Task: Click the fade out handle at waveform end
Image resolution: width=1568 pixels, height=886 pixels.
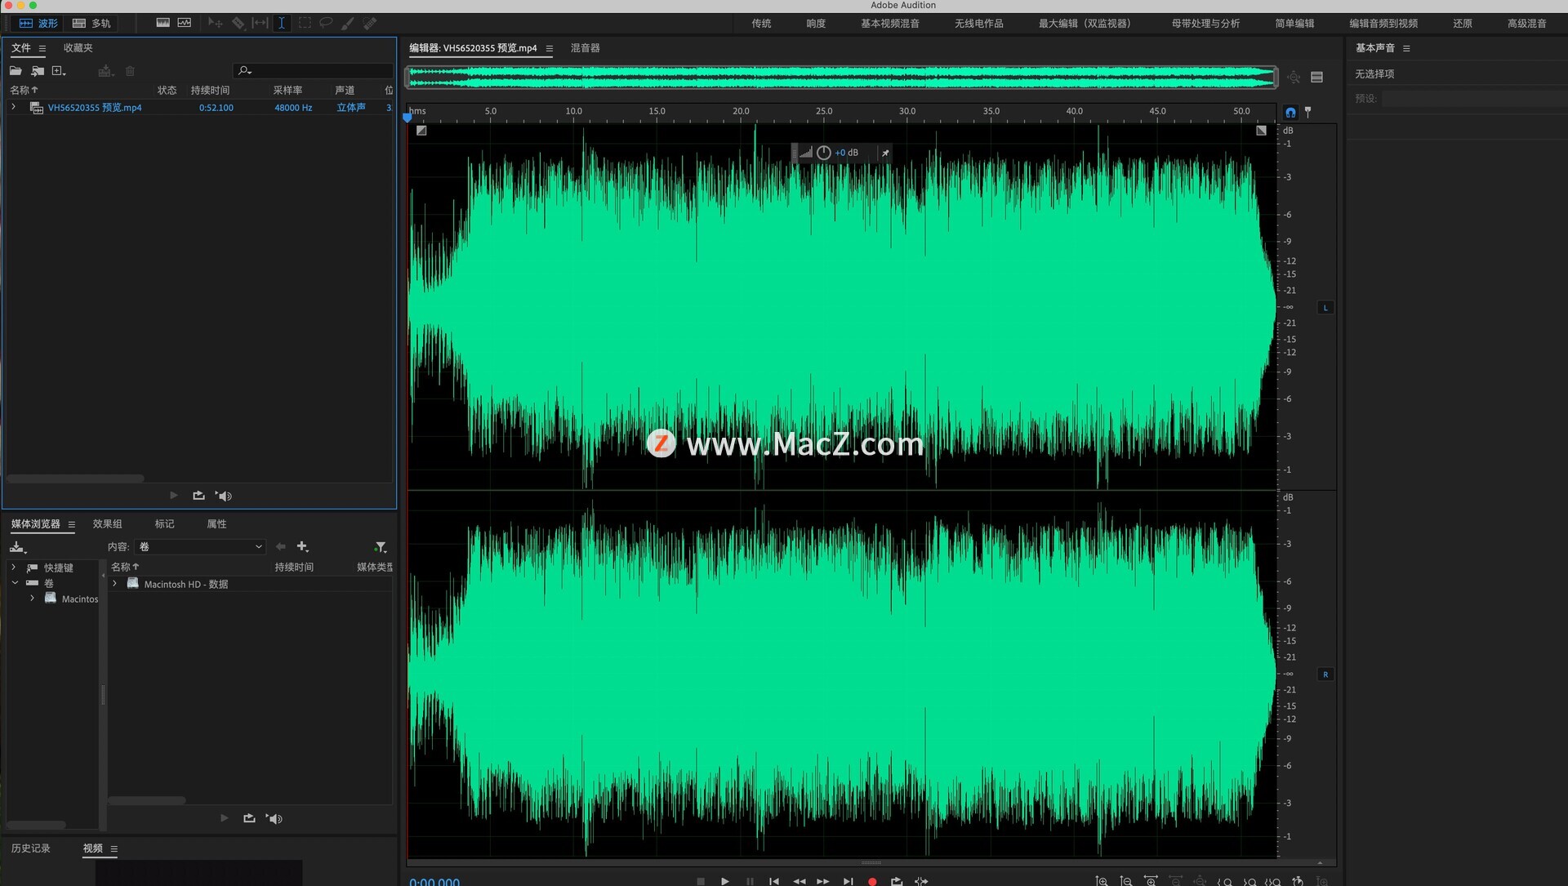Action: [1261, 130]
